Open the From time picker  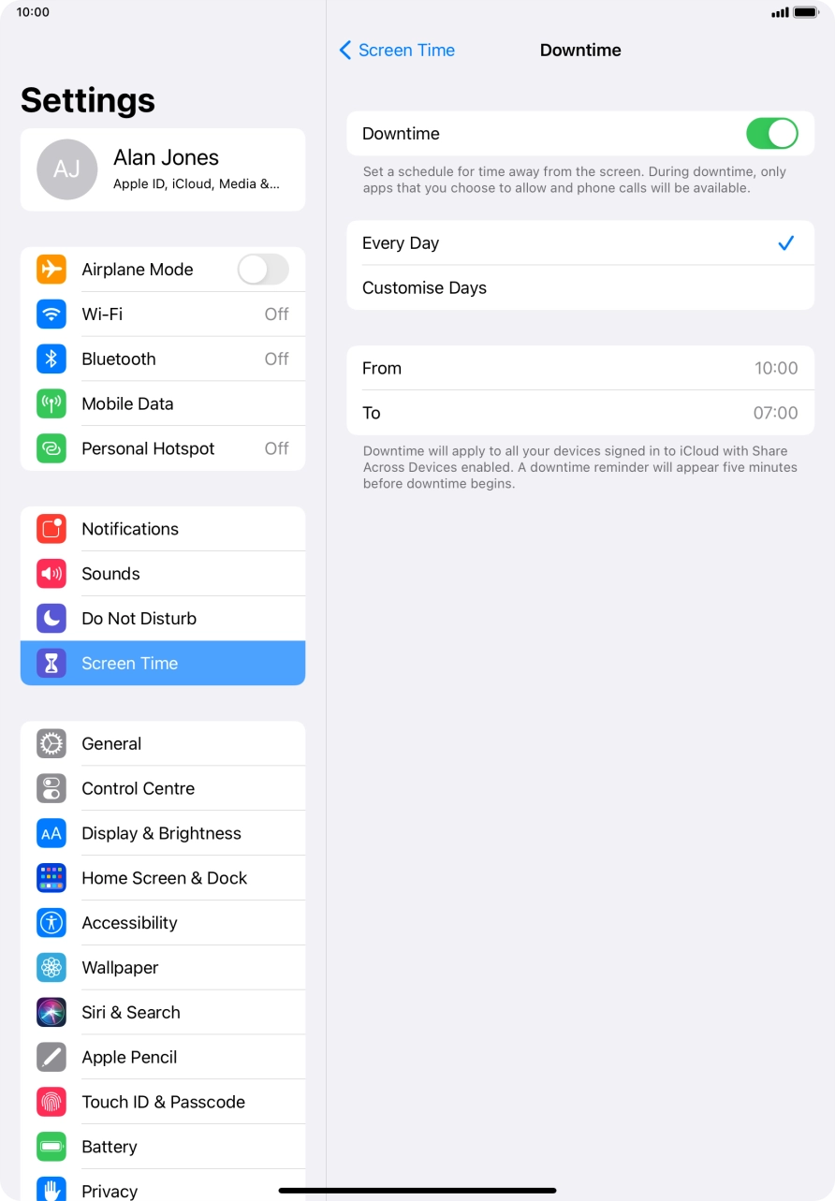580,368
